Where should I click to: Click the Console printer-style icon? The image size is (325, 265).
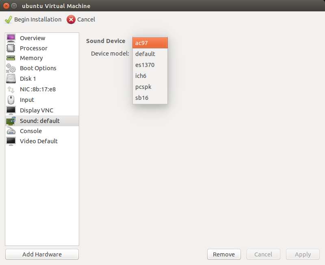pos(12,131)
